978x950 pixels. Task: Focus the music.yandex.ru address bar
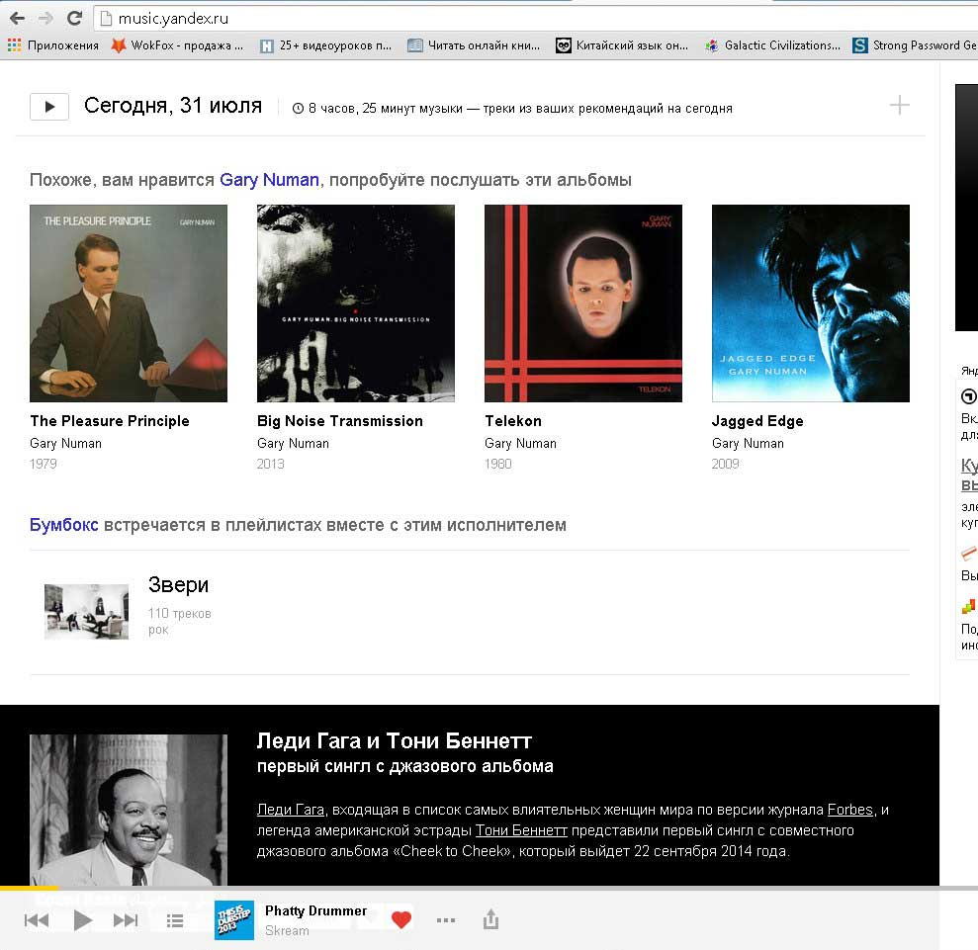[x=536, y=18]
